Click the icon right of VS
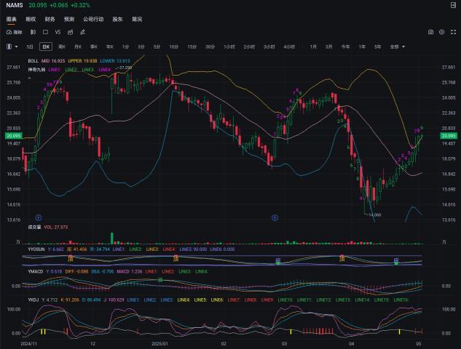The height and width of the screenshot is (349, 461). [70, 32]
